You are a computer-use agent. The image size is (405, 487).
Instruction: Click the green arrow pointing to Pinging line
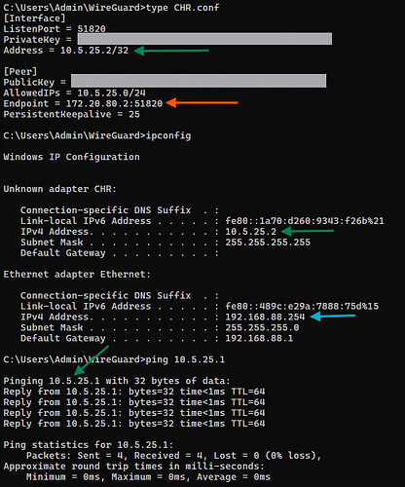point(92,360)
